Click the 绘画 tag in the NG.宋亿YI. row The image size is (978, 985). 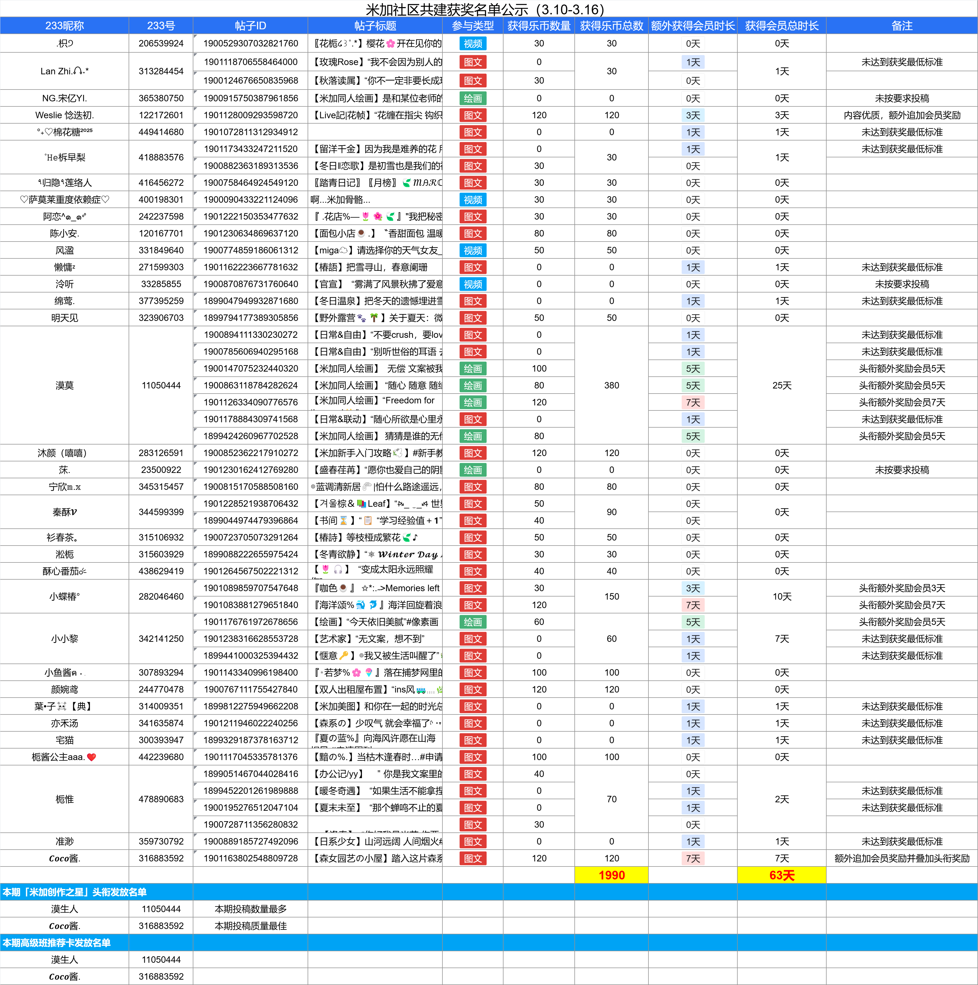[473, 99]
